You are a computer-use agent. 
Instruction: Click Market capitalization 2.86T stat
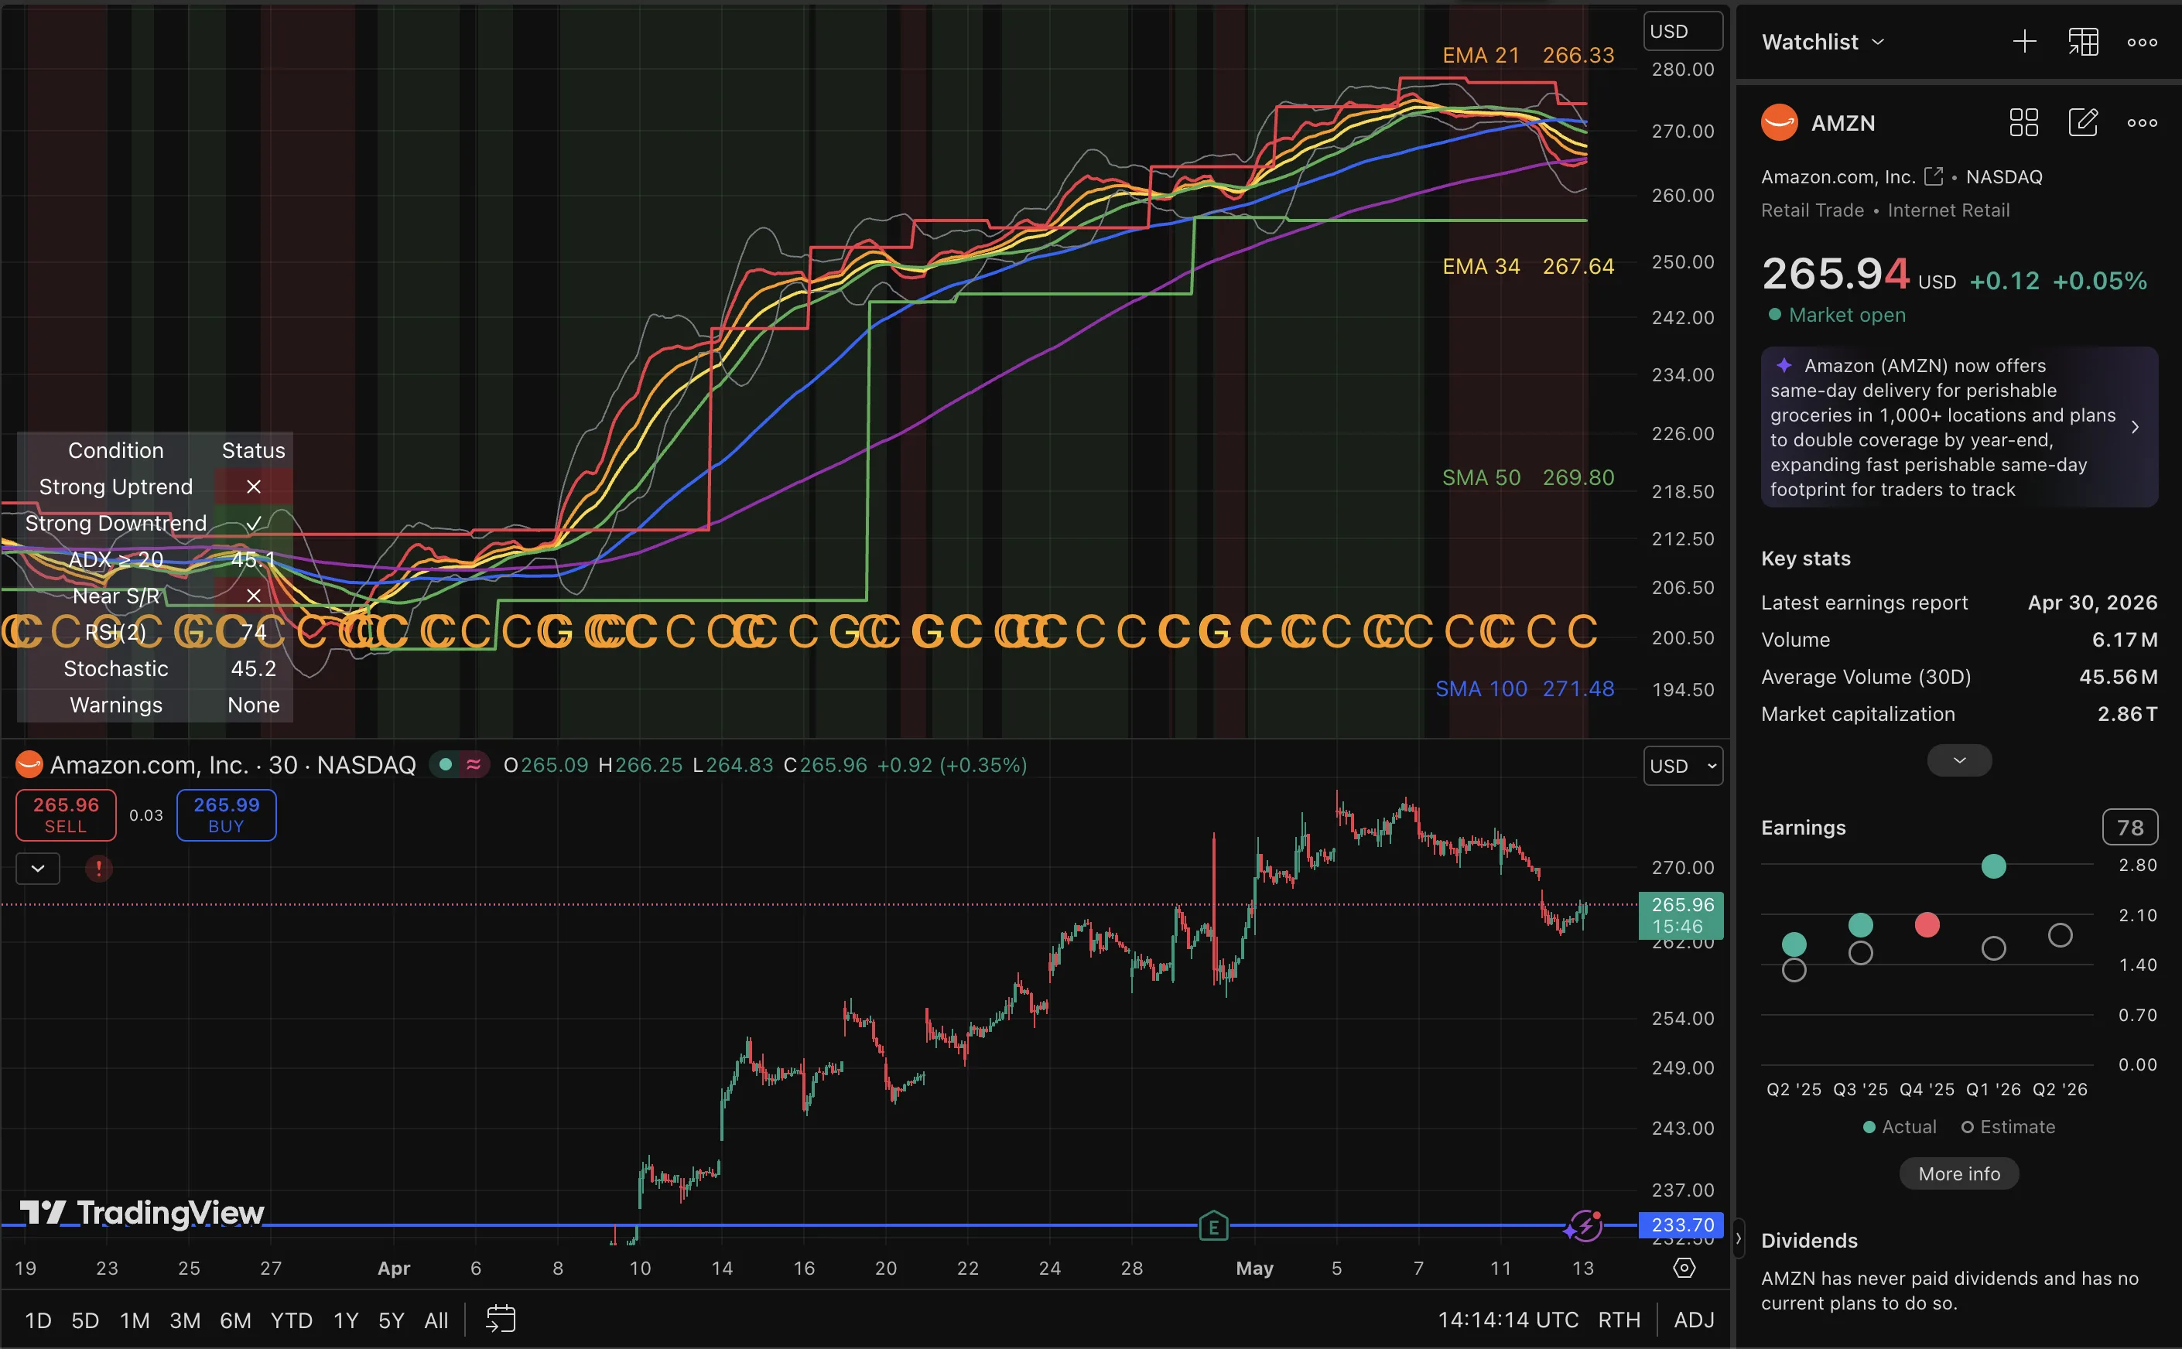(1959, 714)
